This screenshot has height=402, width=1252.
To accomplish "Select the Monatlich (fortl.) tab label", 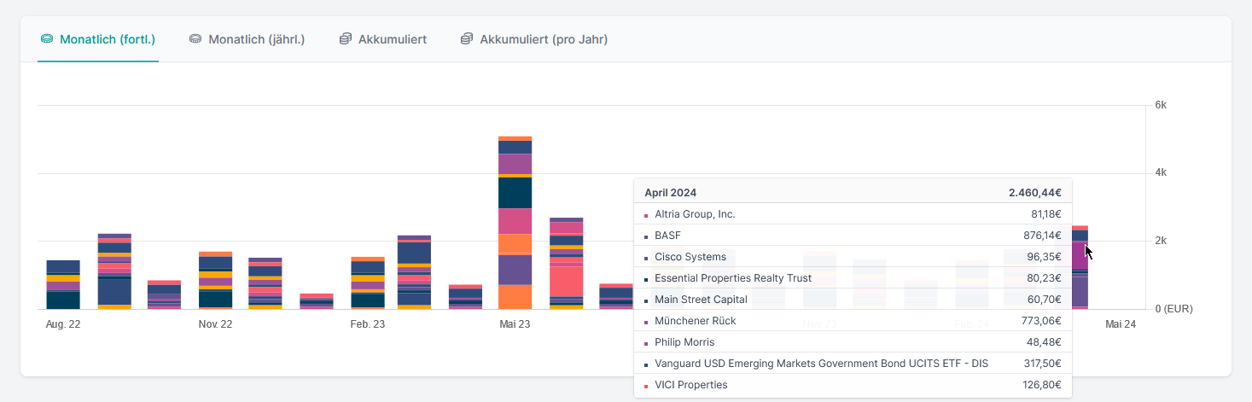I will point(108,39).
